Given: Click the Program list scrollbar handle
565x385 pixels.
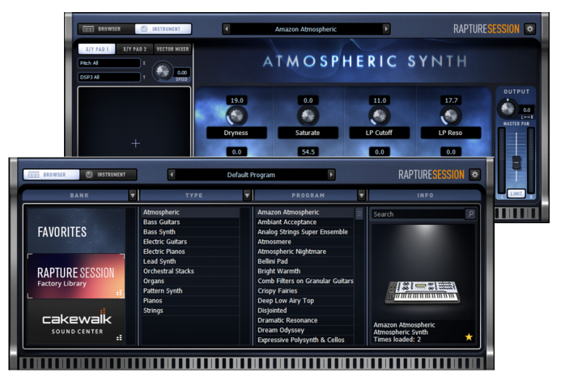Looking at the screenshot, I should 359,214.
